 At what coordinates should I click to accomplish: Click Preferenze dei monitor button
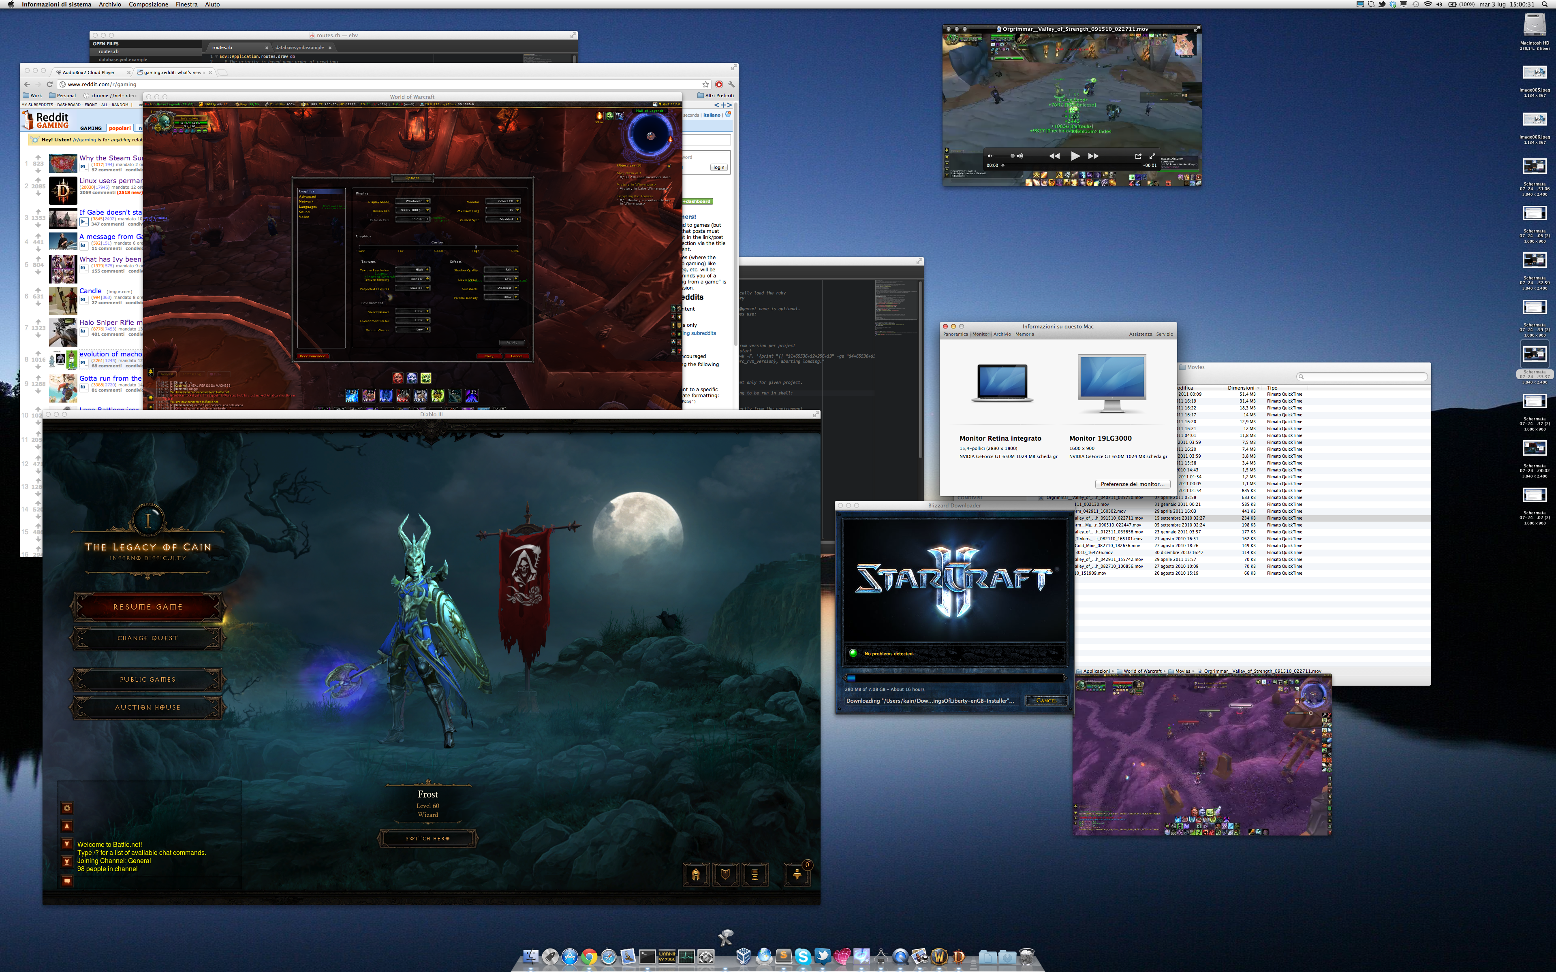click(1132, 484)
